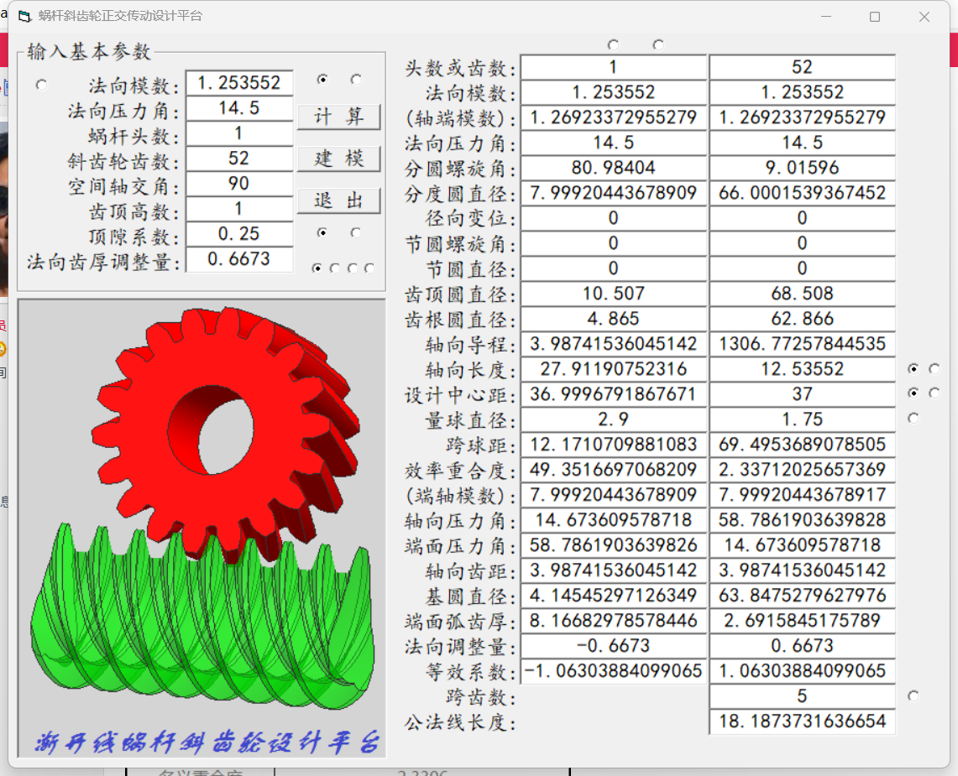Click the 法向压力角 input field showing 14.5
The height and width of the screenshot is (776, 958).
(239, 108)
